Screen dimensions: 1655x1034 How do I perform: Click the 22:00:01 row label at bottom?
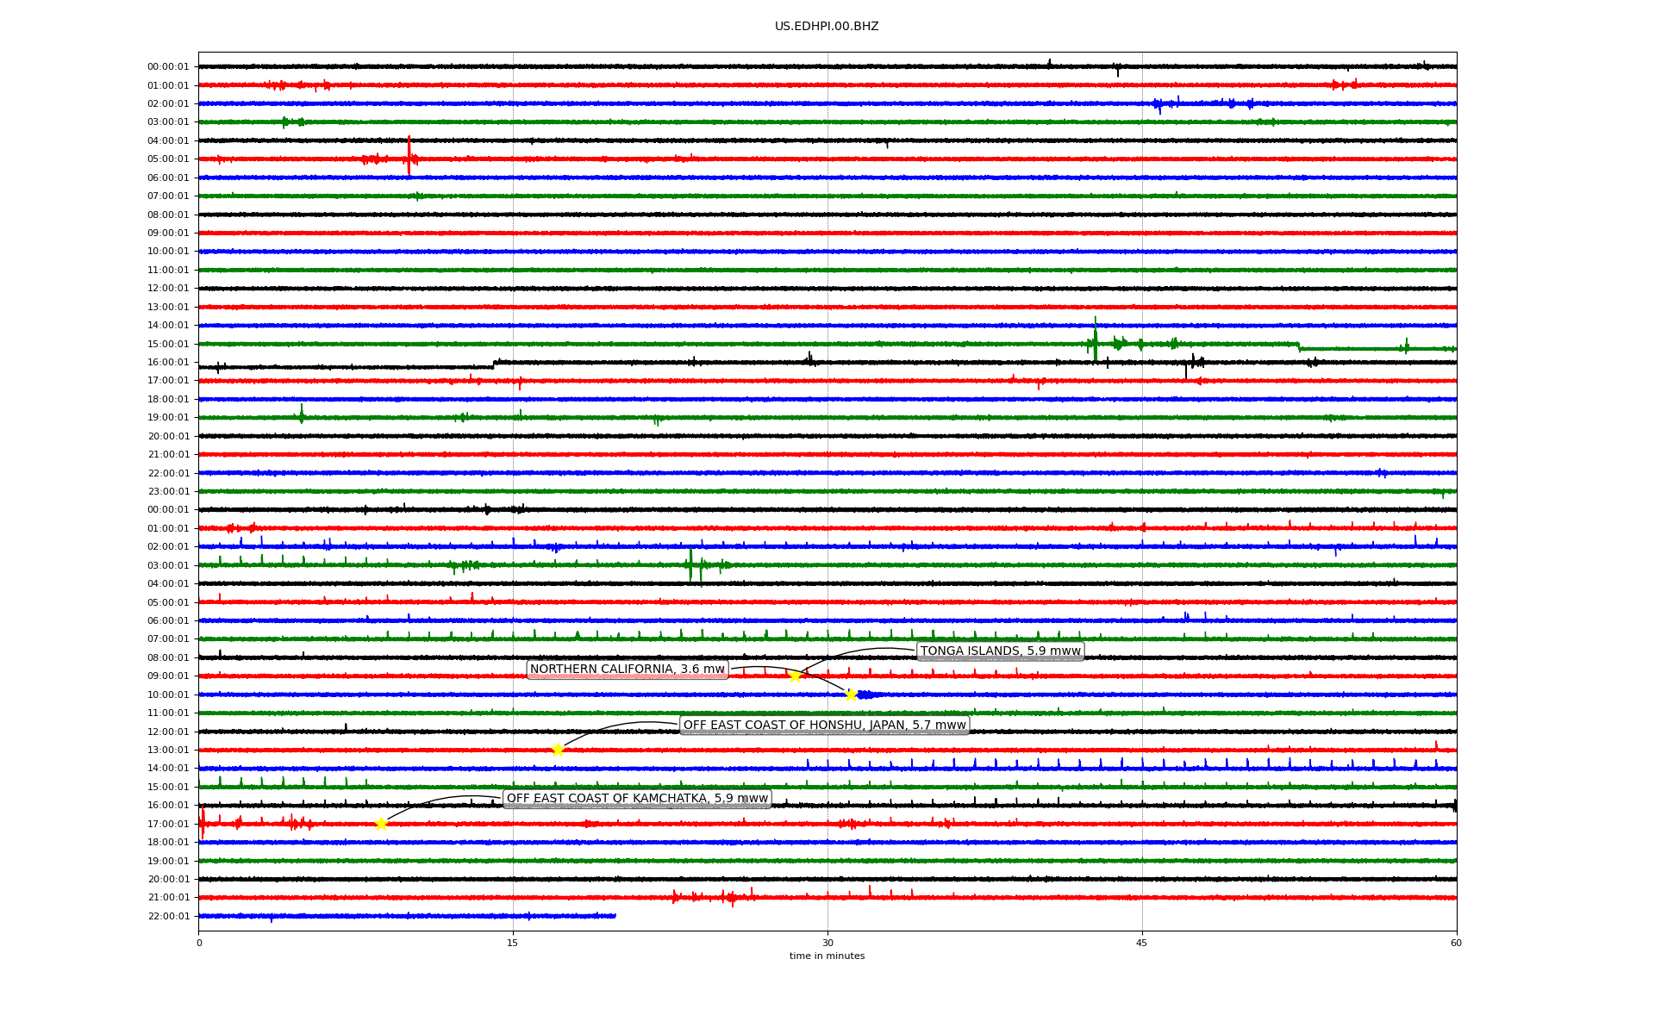[x=168, y=917]
